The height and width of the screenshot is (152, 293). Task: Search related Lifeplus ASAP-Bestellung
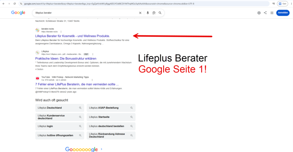[x=111, y=108]
